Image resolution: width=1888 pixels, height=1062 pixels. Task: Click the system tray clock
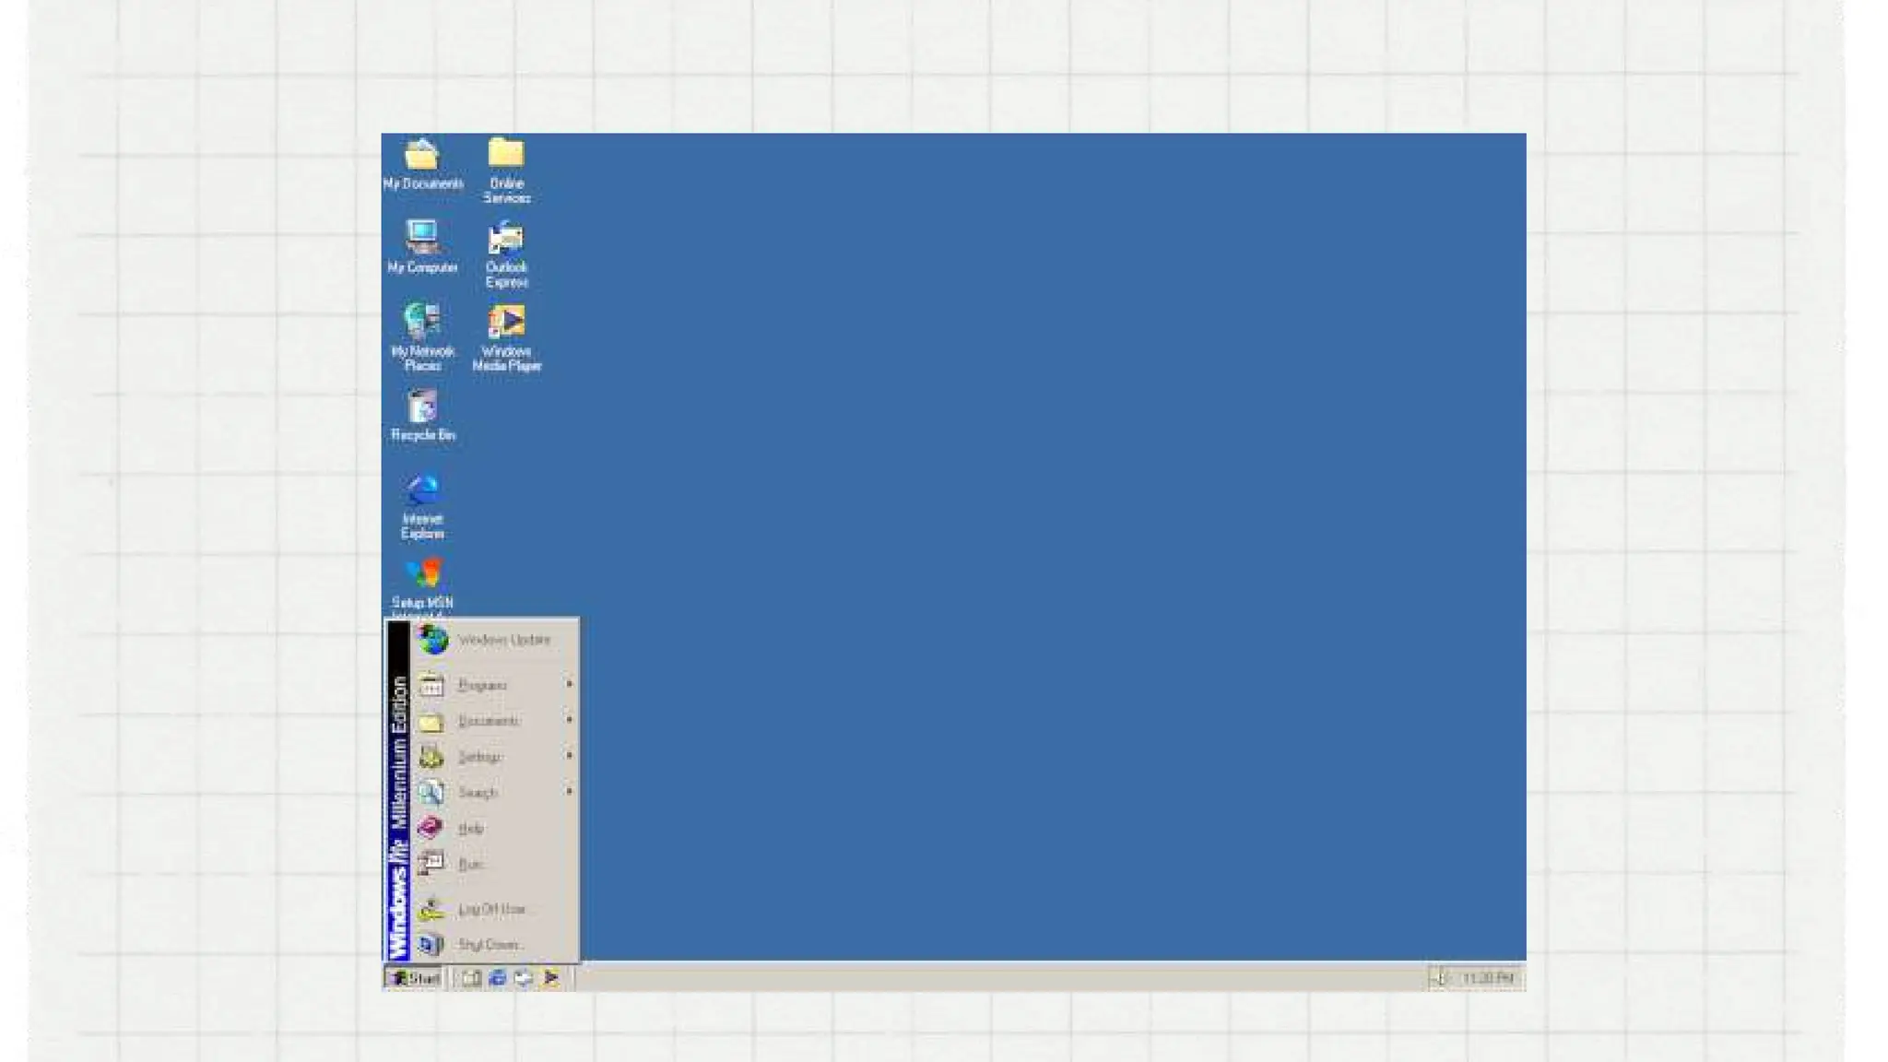click(x=1487, y=978)
